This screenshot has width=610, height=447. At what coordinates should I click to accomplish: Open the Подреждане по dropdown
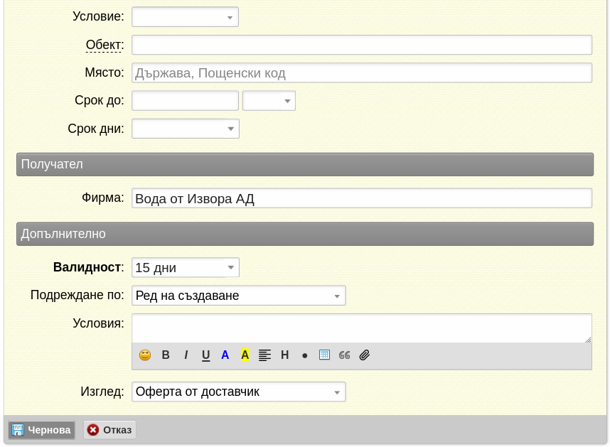[239, 296]
